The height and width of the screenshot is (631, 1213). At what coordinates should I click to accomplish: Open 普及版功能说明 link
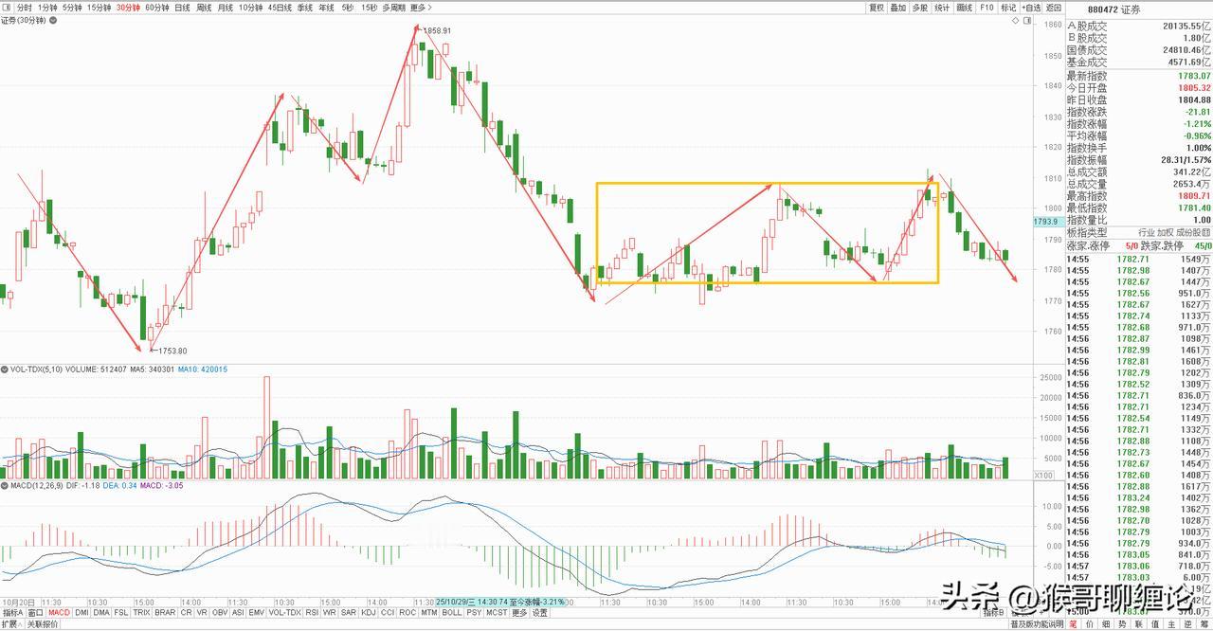[1035, 624]
